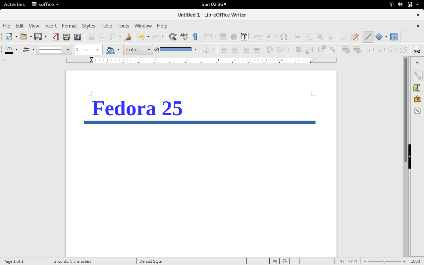This screenshot has height=265, width=424.
Task: Click Activities in top bar
Action: pos(14,4)
